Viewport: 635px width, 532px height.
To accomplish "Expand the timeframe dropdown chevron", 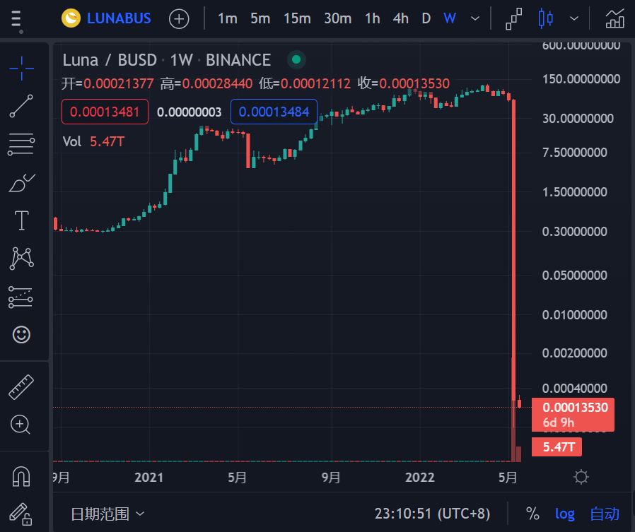I will [475, 18].
